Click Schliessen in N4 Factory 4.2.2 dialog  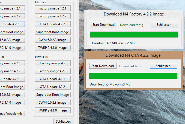click(164, 25)
